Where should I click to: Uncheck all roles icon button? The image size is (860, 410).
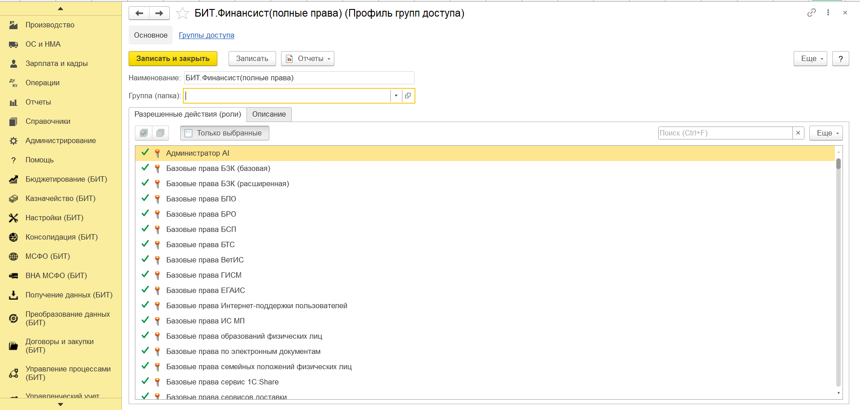[x=160, y=133]
